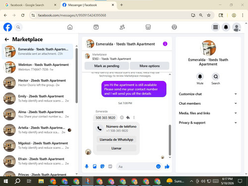Click in the Aa message input field
Image resolution: width=248 pixels, height=186 pixels.
[x=136, y=167]
